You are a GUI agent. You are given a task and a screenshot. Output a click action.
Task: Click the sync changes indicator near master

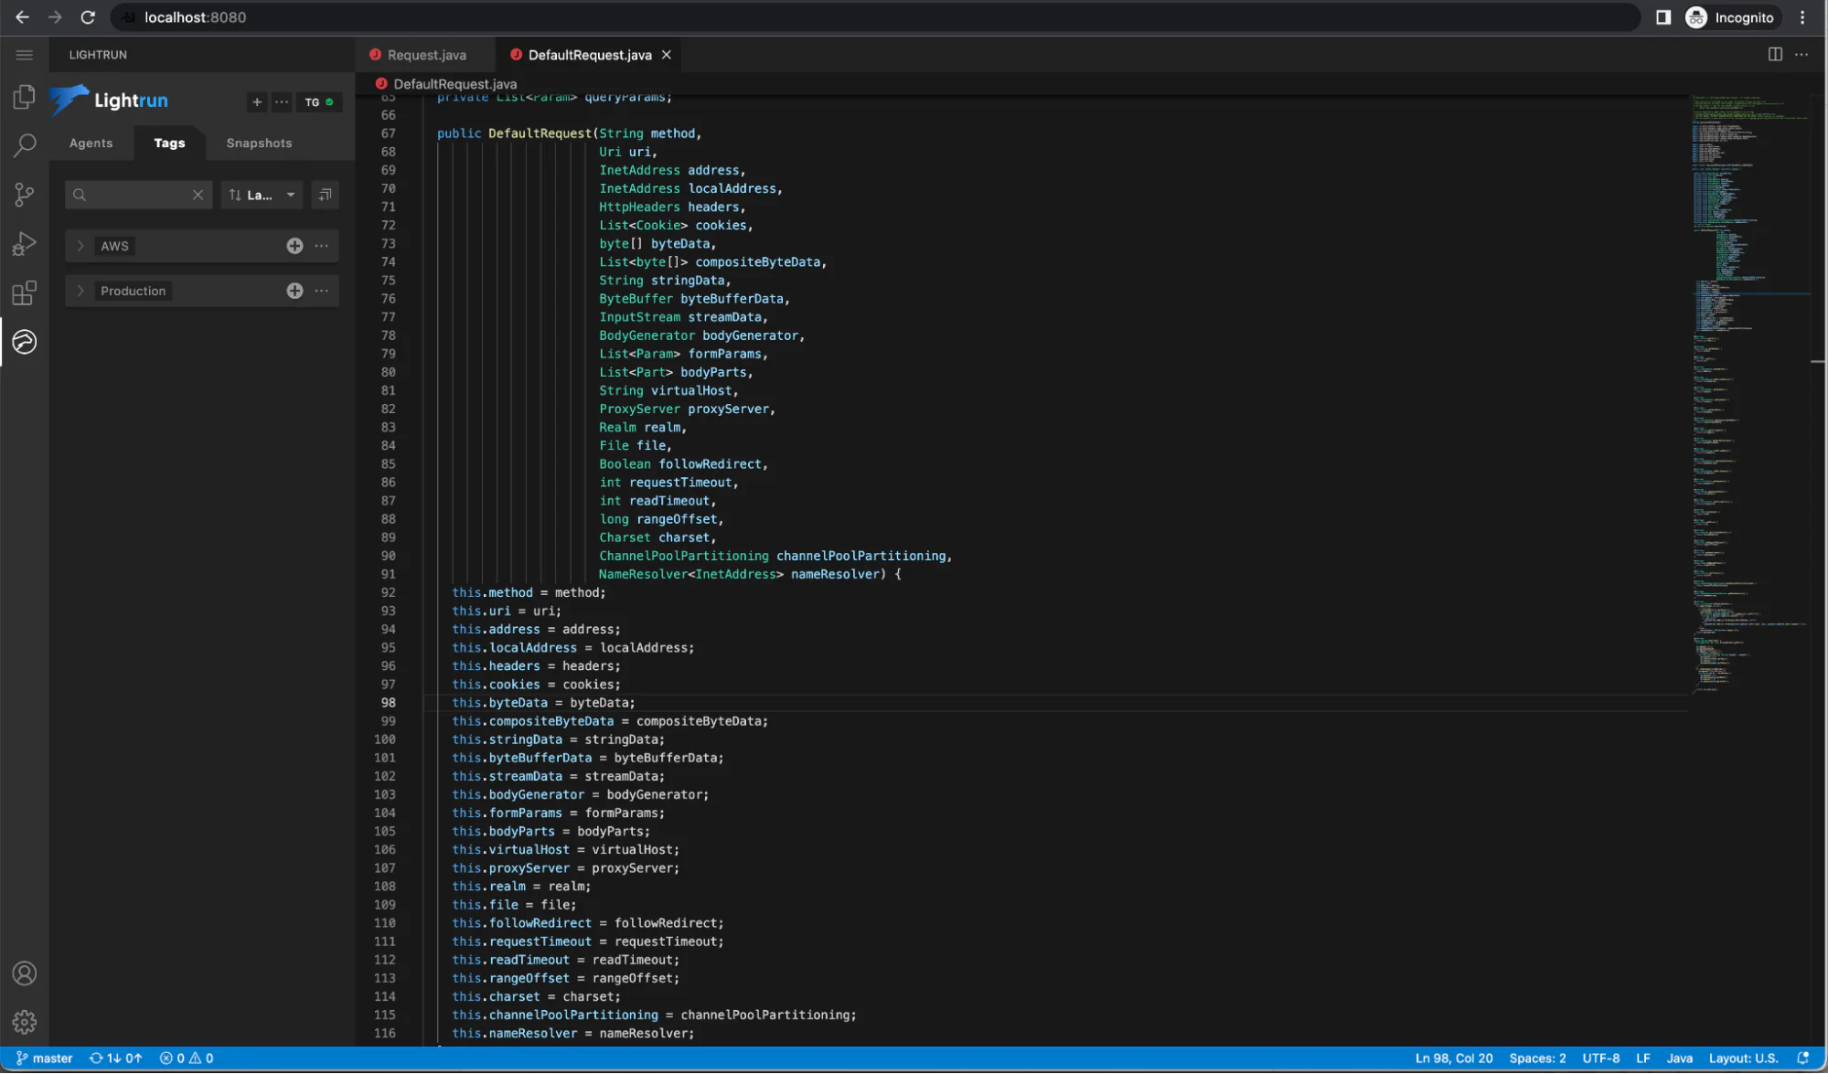(116, 1058)
